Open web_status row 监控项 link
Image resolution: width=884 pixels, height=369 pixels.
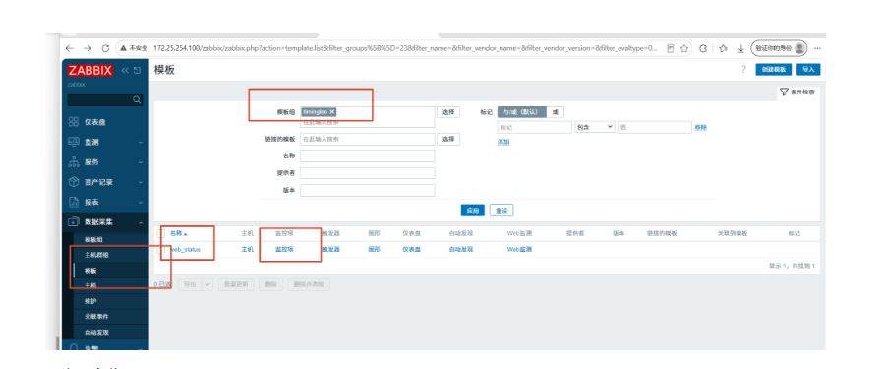click(x=284, y=249)
